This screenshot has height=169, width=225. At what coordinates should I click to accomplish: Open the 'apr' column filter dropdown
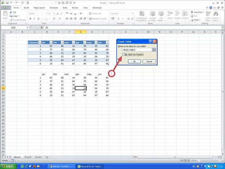tap(84, 42)
